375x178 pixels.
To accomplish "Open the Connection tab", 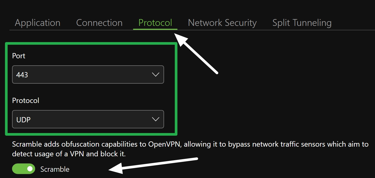I will pos(99,23).
